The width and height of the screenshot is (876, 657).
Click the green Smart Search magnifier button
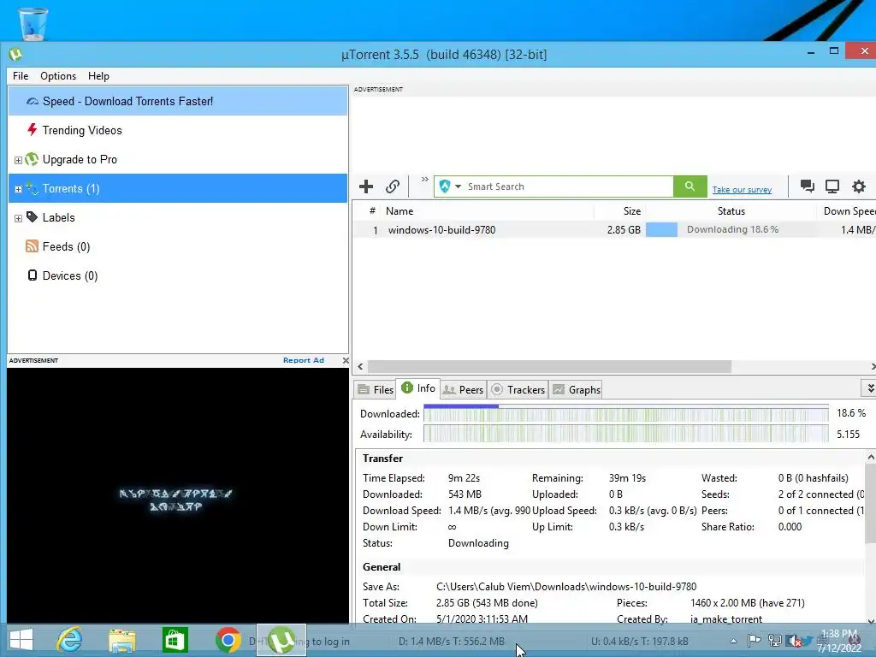click(x=690, y=186)
